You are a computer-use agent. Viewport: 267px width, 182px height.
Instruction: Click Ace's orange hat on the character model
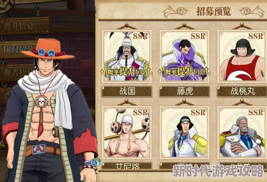48,49
